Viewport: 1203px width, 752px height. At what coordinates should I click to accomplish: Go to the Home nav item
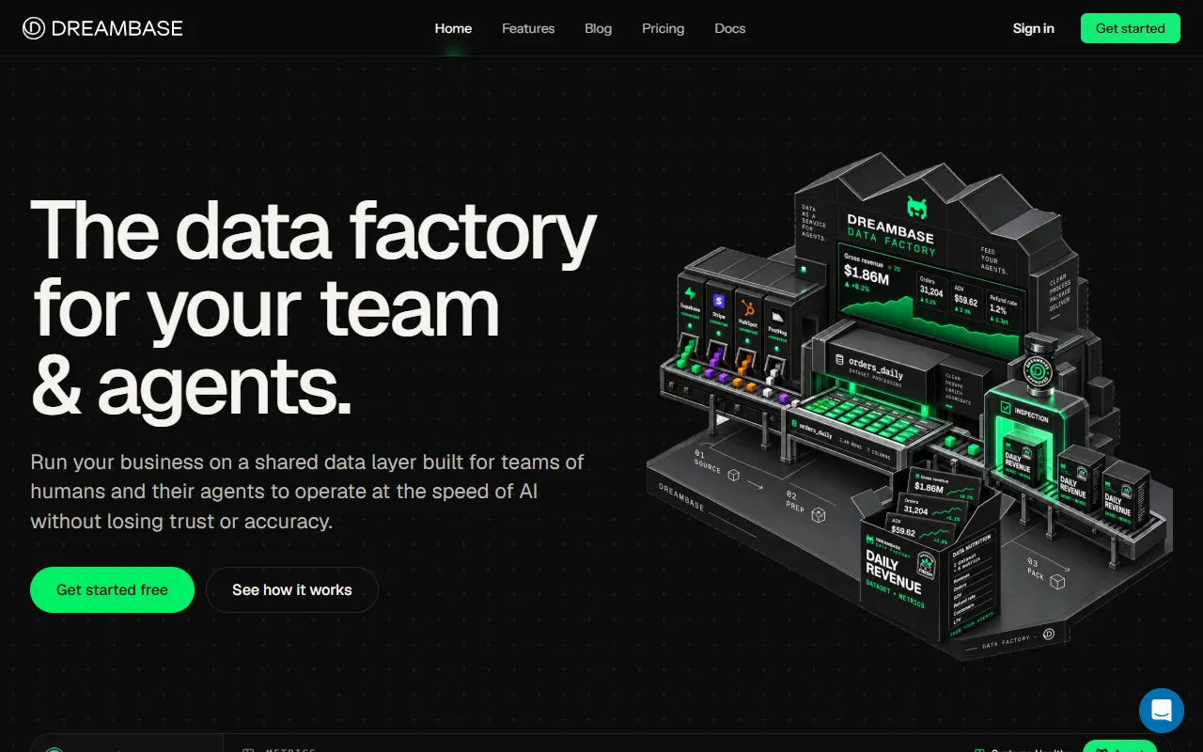pos(453,28)
